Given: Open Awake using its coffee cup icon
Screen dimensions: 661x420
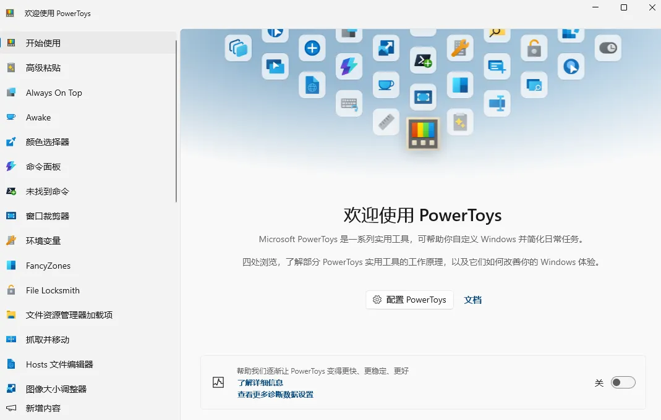Looking at the screenshot, I should point(11,117).
